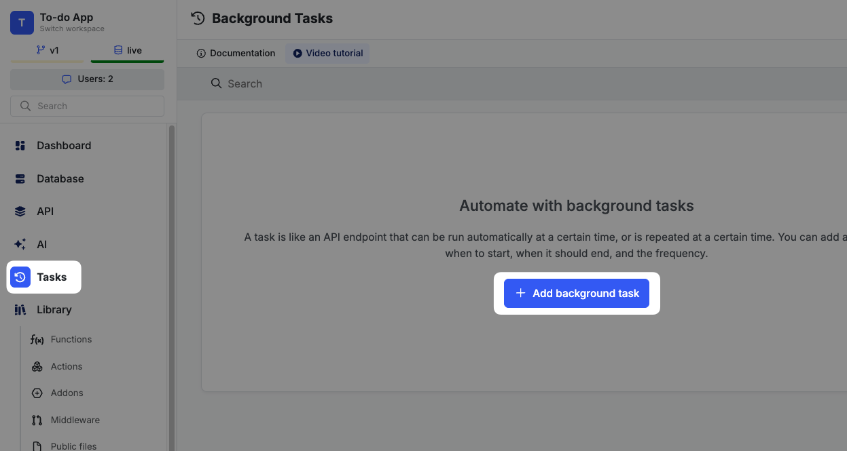Open Public files under Library
Viewport: 847px width, 451px height.
[x=74, y=446]
